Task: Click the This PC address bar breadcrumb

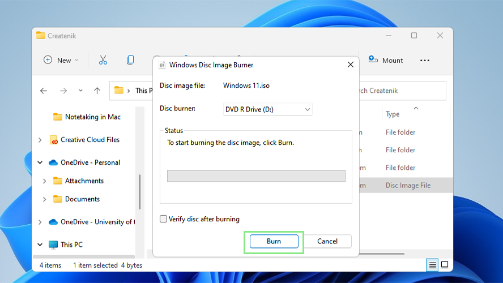Action: (144, 91)
